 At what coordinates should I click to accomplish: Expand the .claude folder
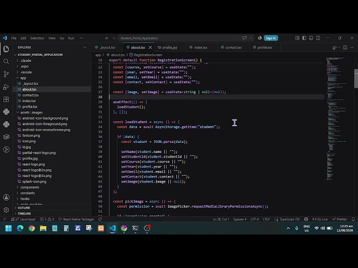tap(52, 61)
